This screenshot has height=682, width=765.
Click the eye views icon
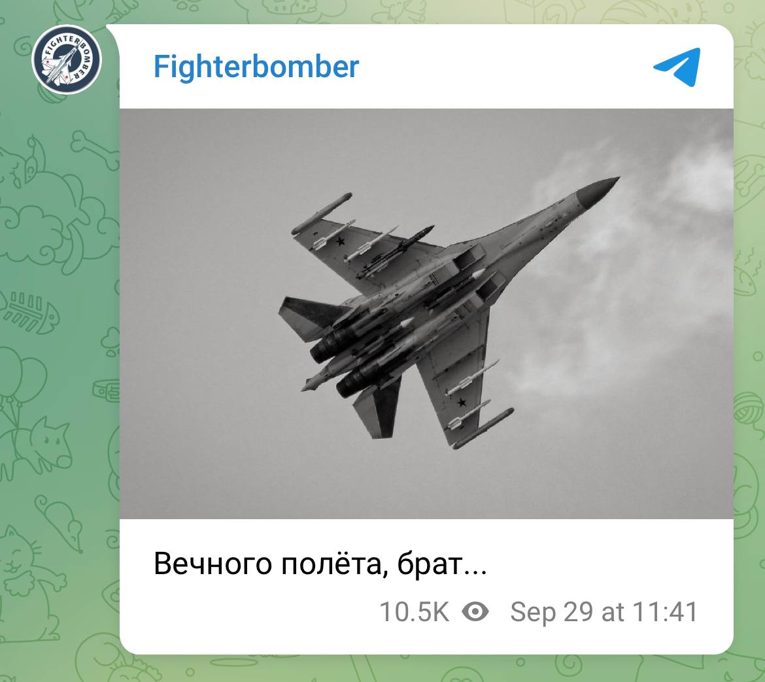pyautogui.click(x=475, y=611)
